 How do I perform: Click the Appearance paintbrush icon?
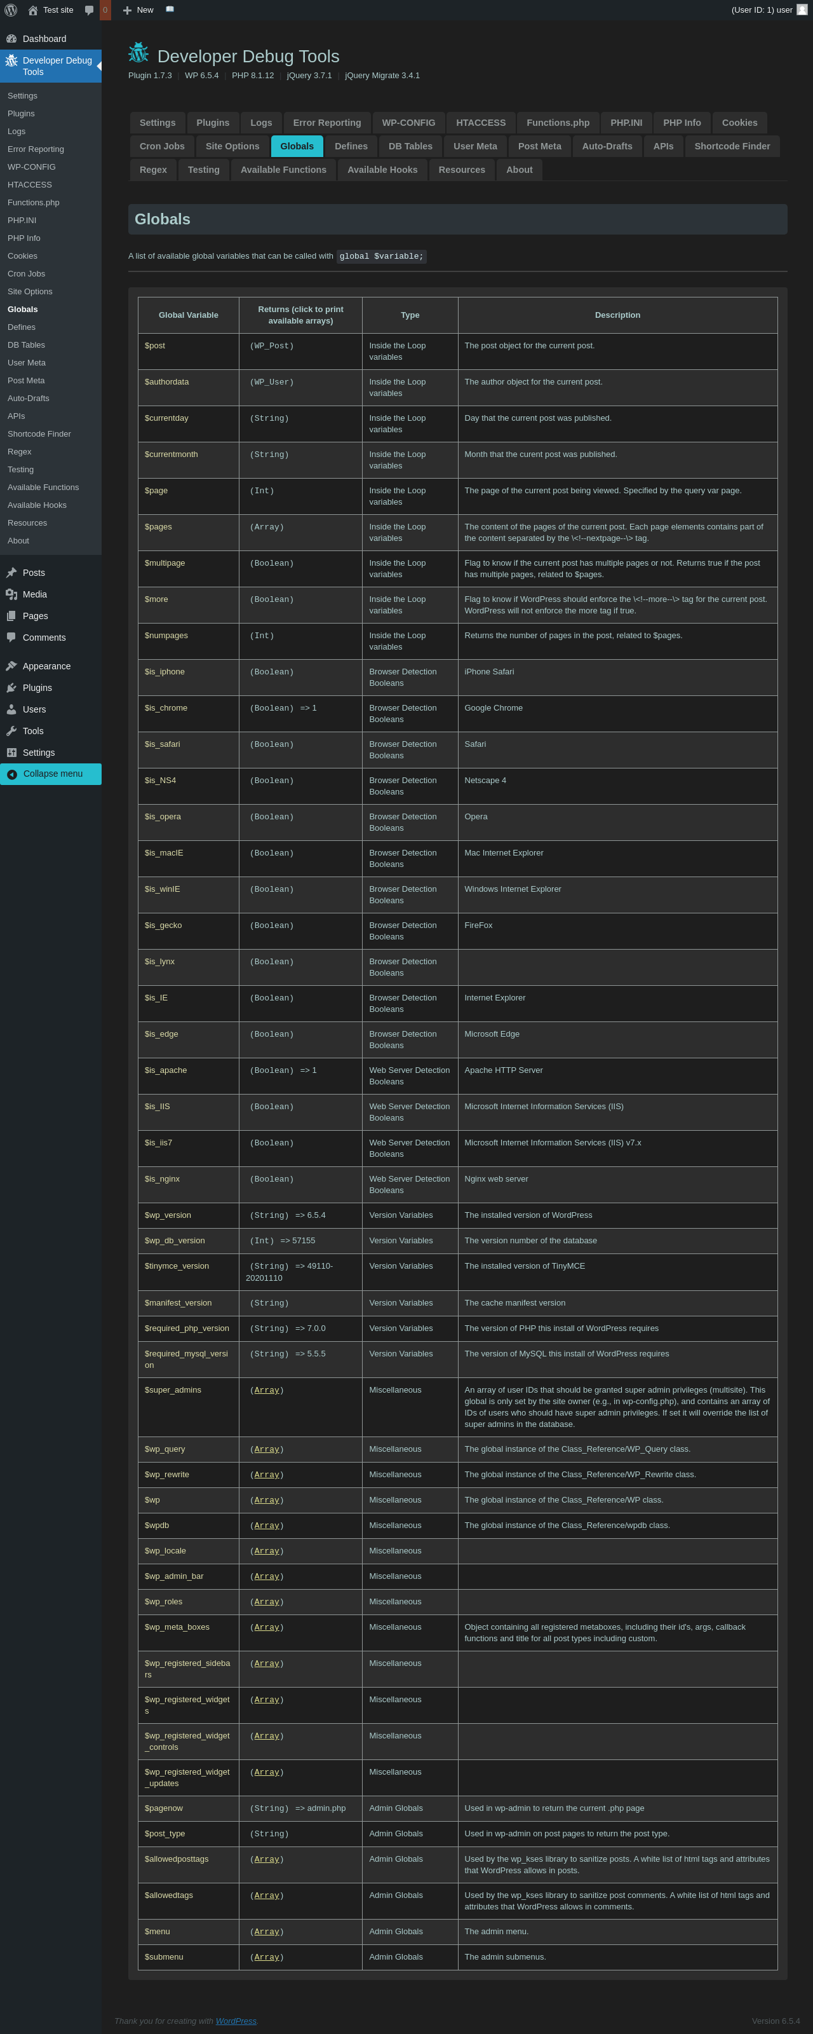[11, 666]
